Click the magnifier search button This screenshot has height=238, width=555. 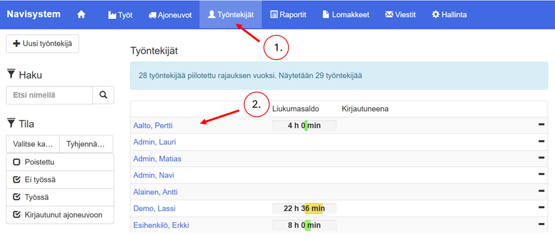tap(103, 95)
